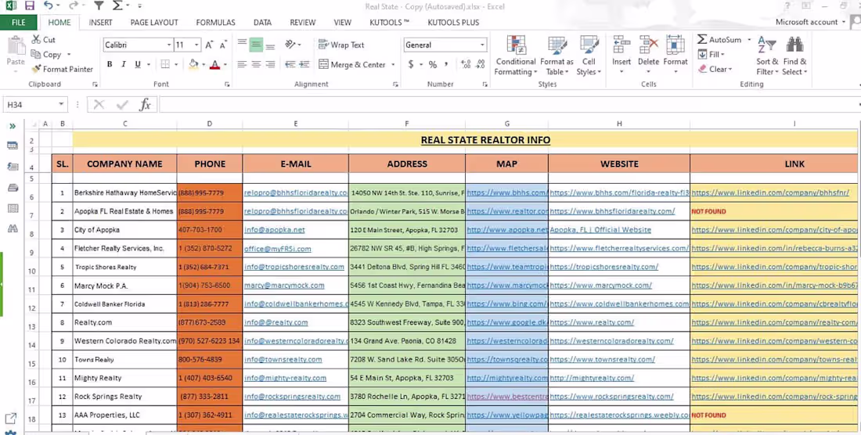Open Clear dropdown with eraser

click(x=715, y=69)
